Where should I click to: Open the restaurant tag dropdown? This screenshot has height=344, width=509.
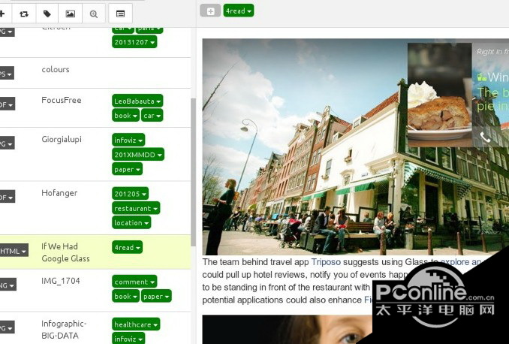click(x=136, y=208)
